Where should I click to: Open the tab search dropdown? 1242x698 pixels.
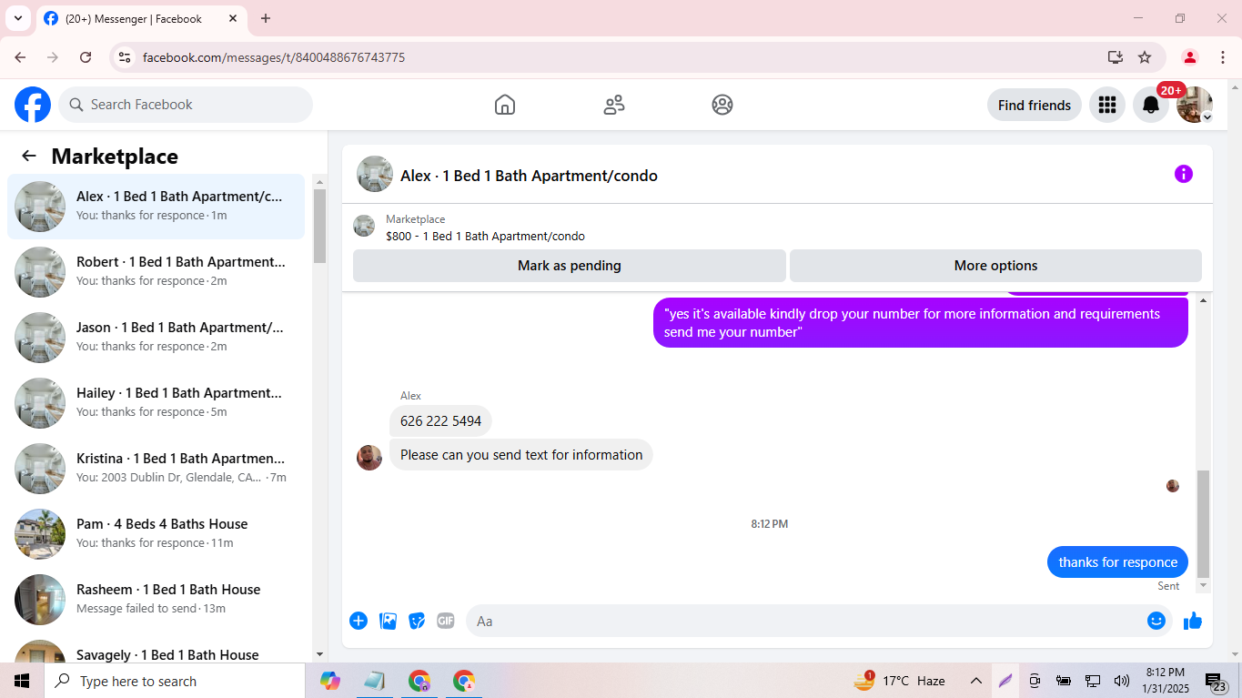[x=17, y=18]
